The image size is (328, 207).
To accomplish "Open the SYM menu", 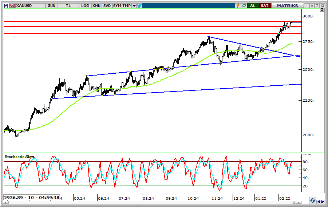I will click(x=117, y=5).
